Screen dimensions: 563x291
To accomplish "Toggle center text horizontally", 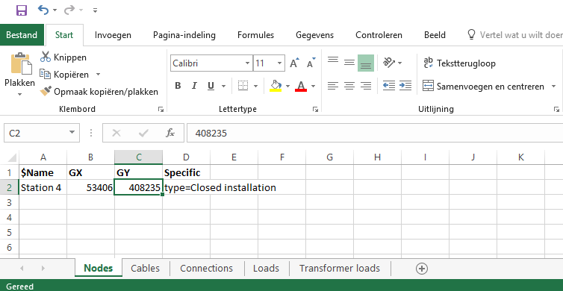I will click(x=349, y=86).
